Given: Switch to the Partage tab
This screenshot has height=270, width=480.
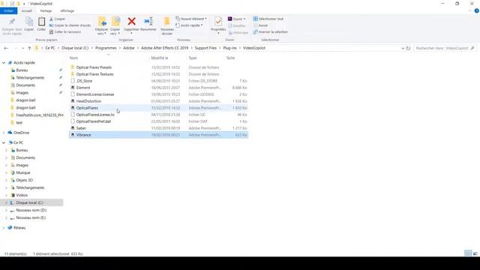Looking at the screenshot, I should pyautogui.click(x=46, y=10).
